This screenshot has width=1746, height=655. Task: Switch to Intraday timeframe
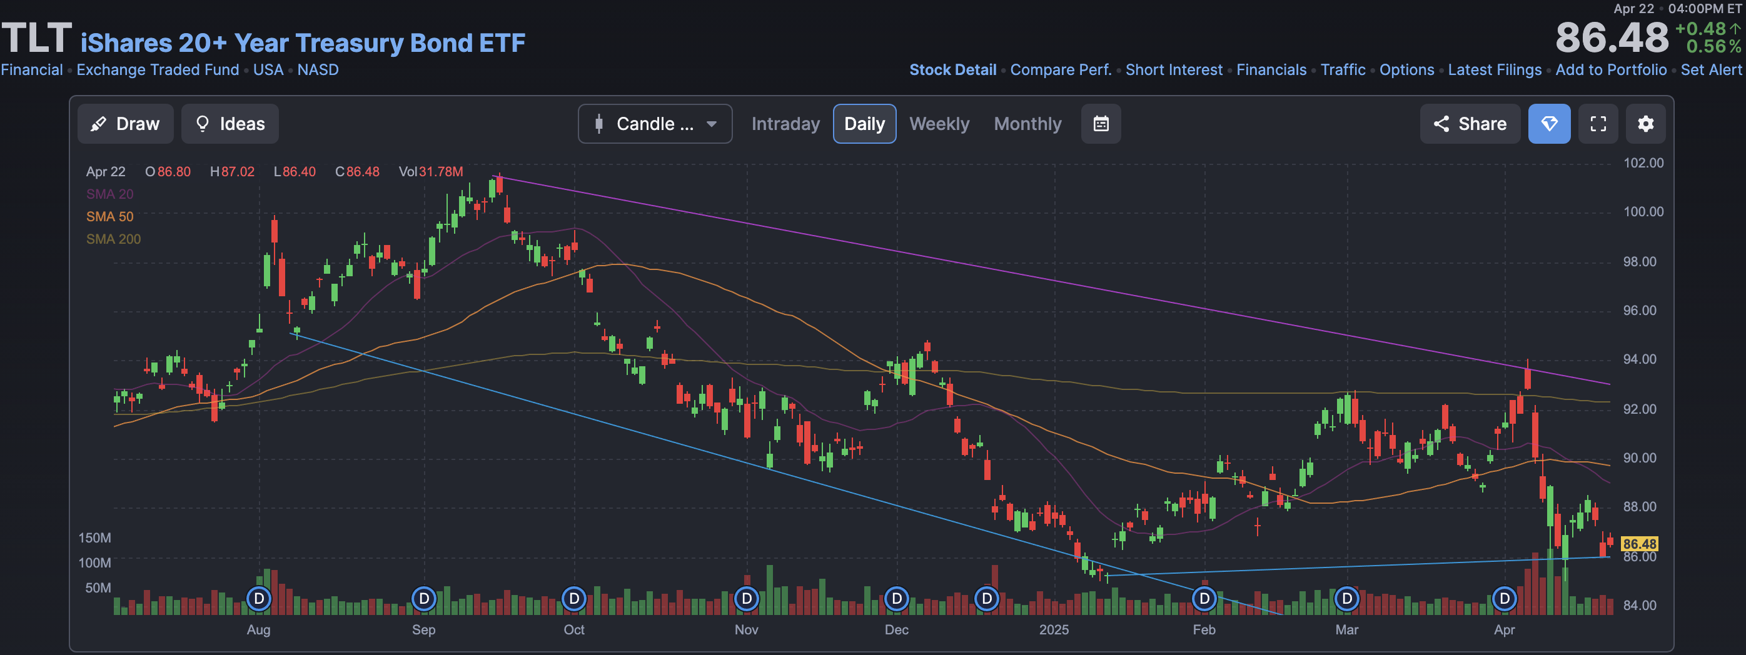785,124
